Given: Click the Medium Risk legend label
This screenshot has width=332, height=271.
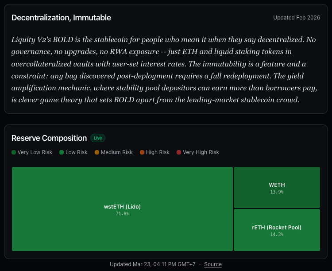Looking at the screenshot, I should [117, 152].
